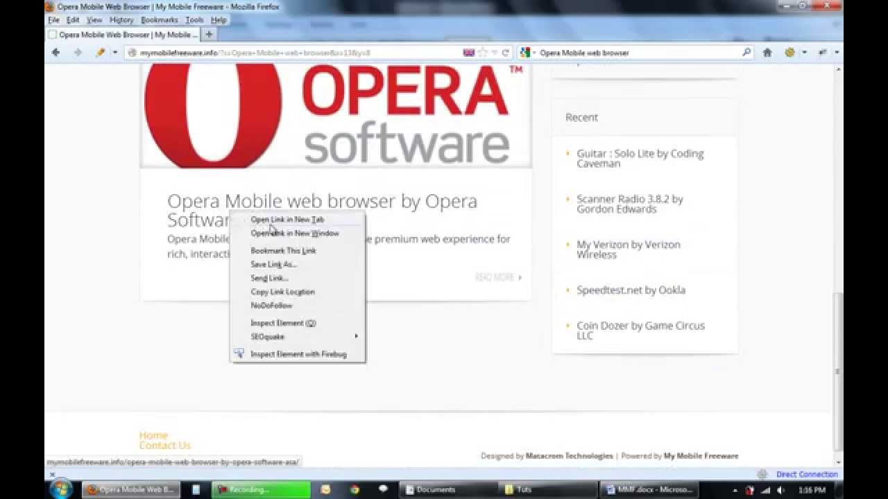Select the Opera Mobile Web Browser tab
The height and width of the screenshot is (499, 888).
click(123, 34)
